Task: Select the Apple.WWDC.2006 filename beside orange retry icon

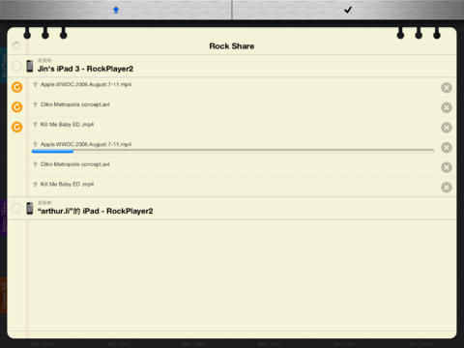Action: [x=86, y=84]
